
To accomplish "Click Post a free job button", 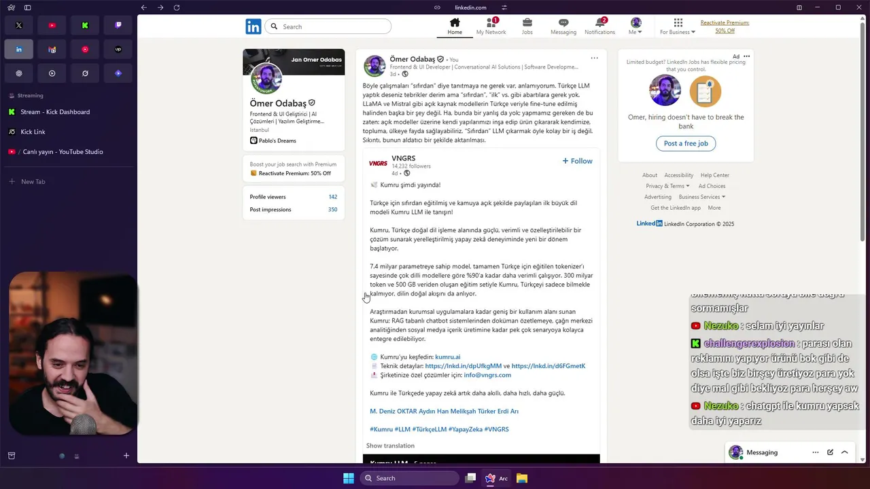I will [x=686, y=143].
